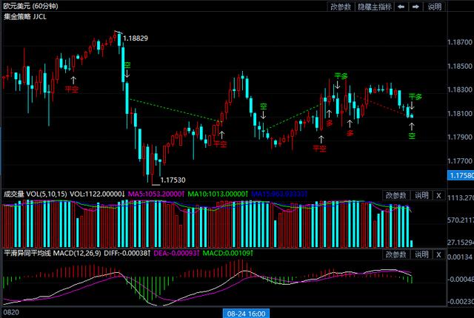
Task: Click the left arrow navigation button
Action: coord(401,7)
